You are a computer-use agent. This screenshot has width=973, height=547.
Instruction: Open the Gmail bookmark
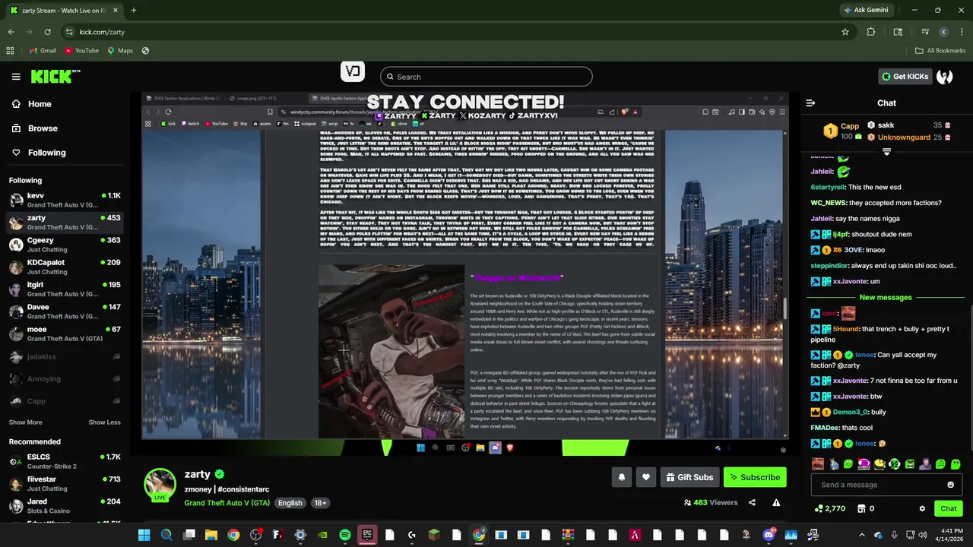click(x=42, y=50)
